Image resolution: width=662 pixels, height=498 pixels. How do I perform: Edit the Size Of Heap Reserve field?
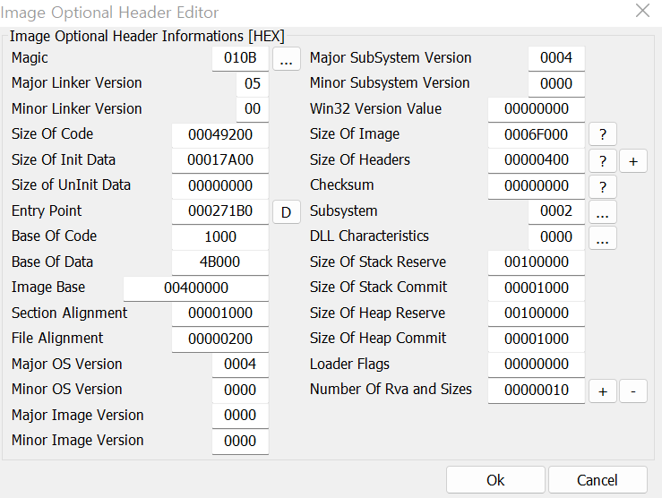(537, 313)
